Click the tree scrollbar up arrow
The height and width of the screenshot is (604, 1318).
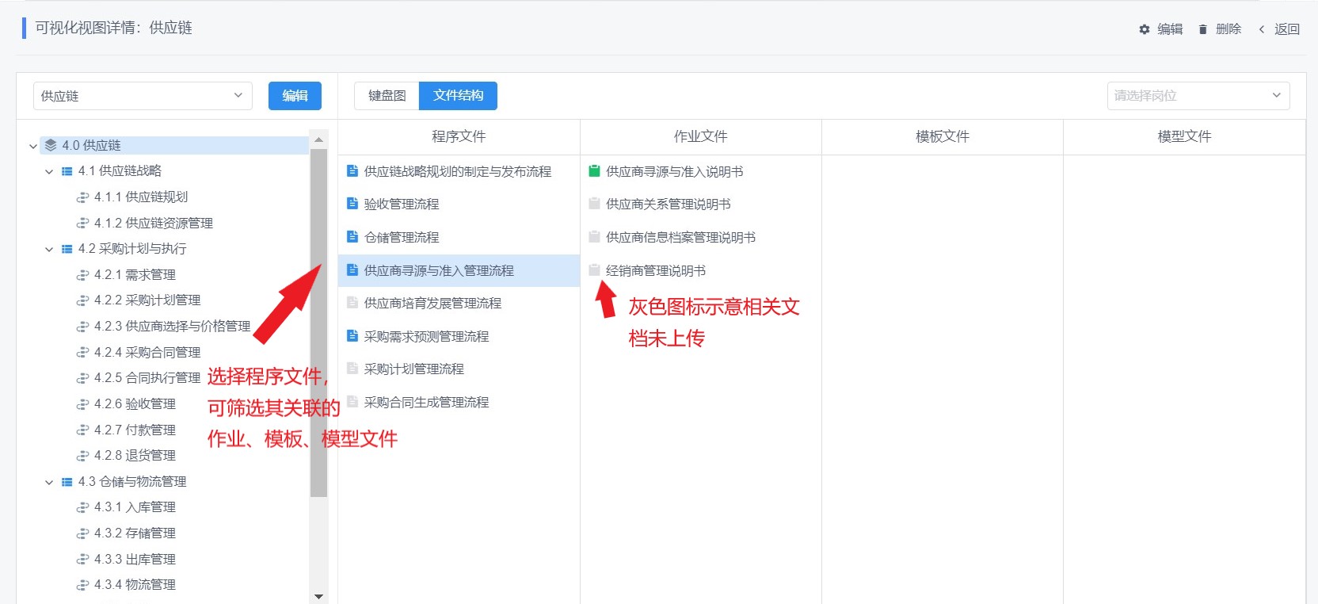(318, 140)
